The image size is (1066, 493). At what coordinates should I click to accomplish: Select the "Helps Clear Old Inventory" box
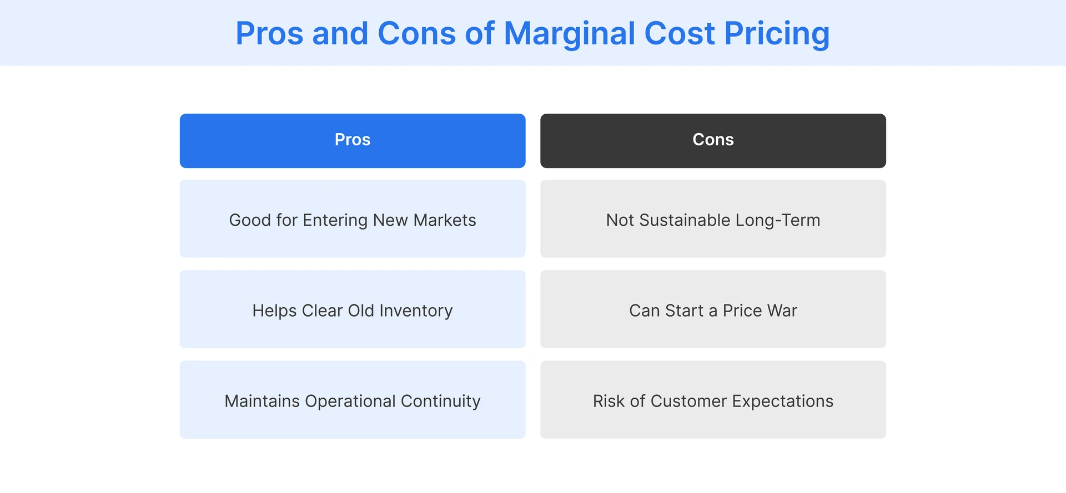coord(353,309)
